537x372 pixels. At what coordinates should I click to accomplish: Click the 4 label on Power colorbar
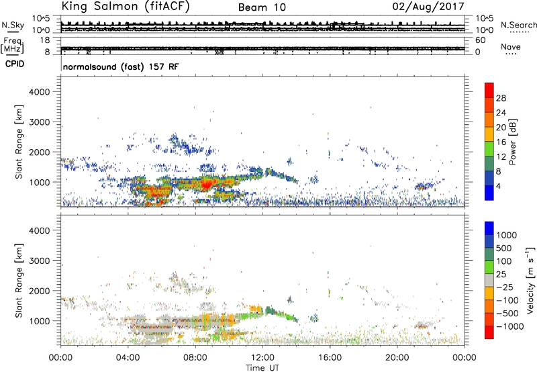(498, 187)
